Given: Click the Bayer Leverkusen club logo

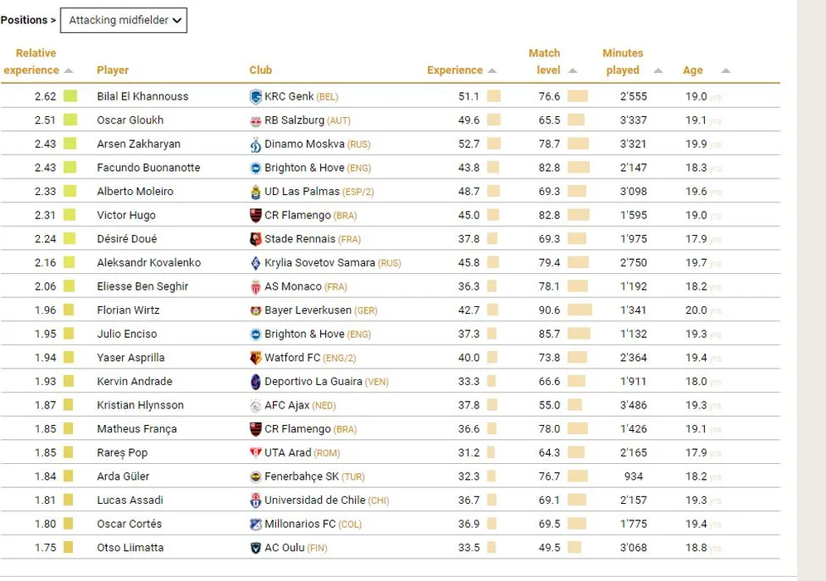Looking at the screenshot, I should point(255,310).
